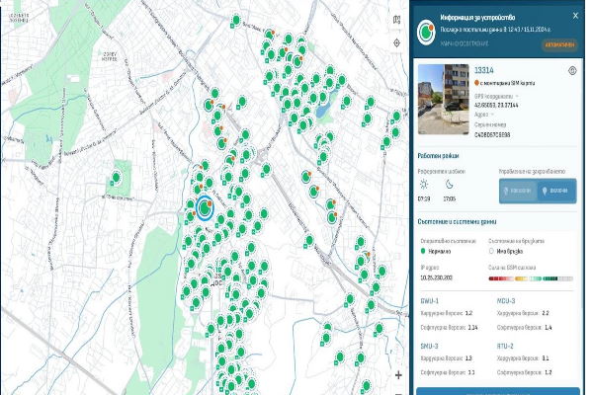Click the green device logo in header
The width and height of the screenshot is (593, 395).
[426, 32]
